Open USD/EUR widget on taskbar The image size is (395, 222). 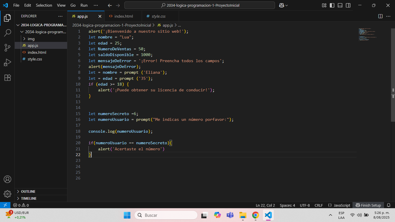point(17,215)
